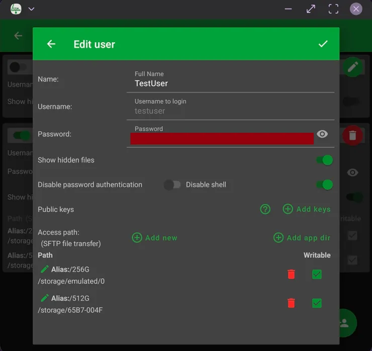Viewport: 372px width, 351px height.
Task: Click Add app dir button
Action: (302, 237)
